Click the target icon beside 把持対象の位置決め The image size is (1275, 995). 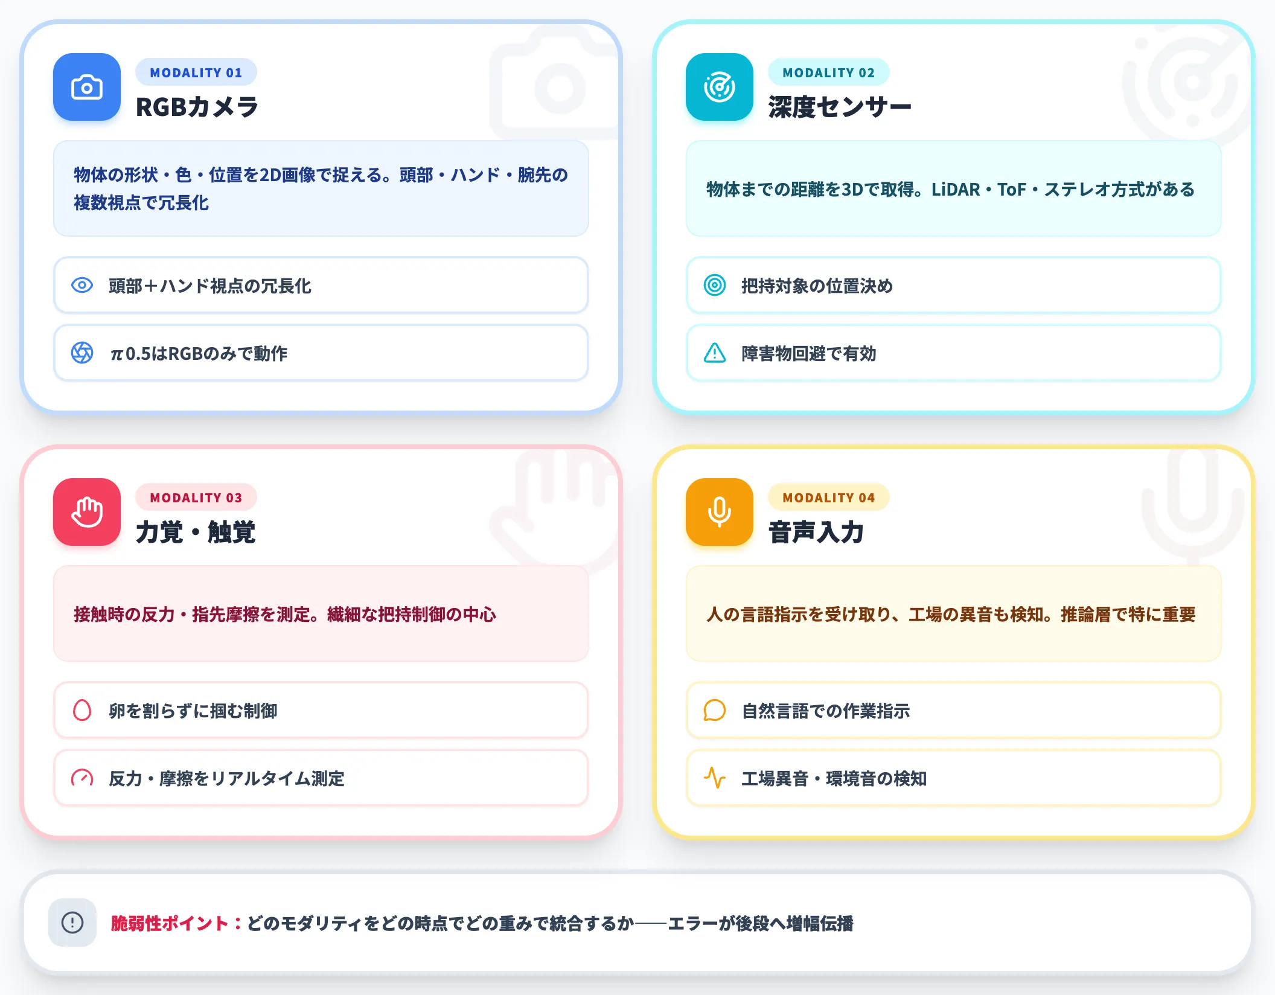tap(715, 285)
